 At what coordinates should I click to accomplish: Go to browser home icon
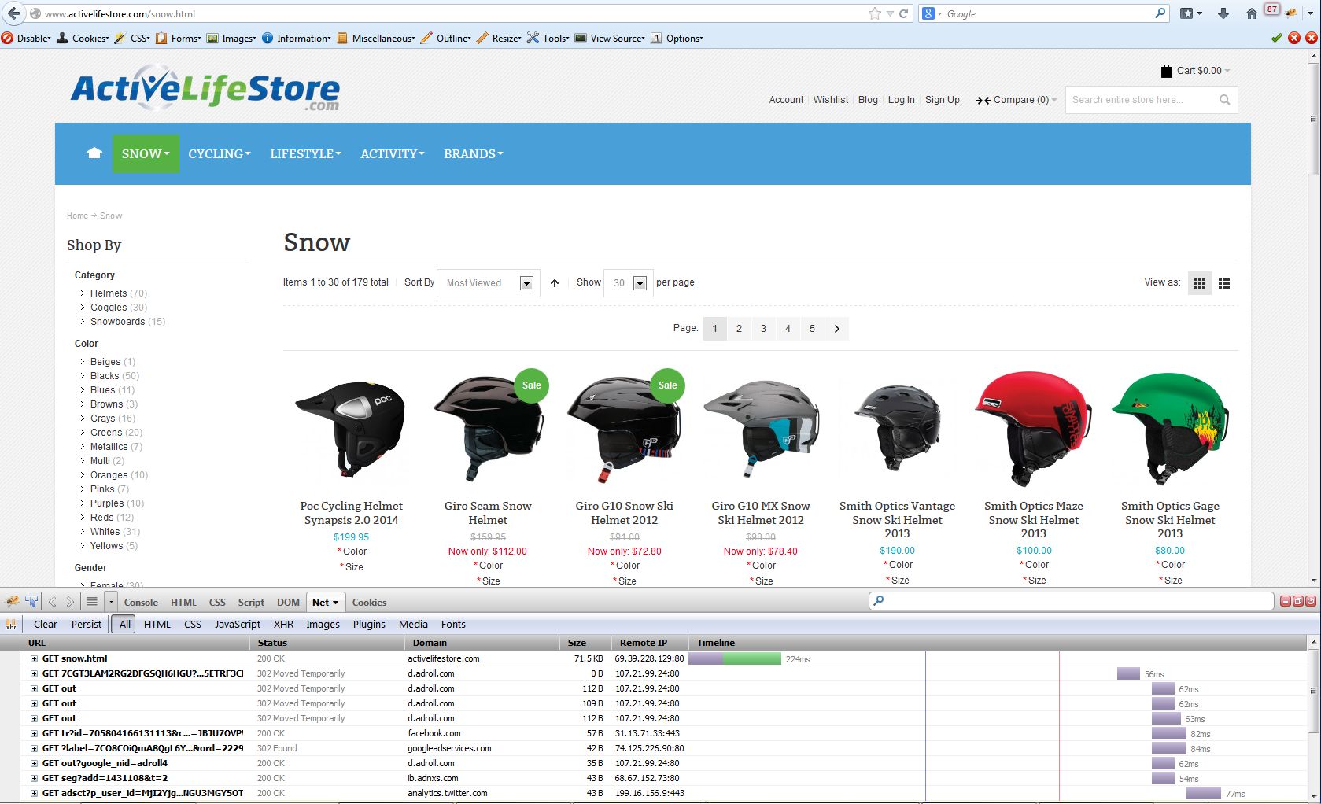[x=1252, y=13]
